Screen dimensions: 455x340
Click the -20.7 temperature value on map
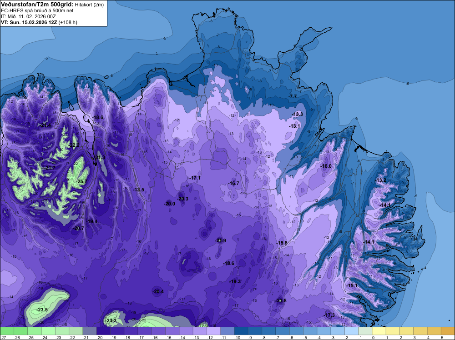coord(78,228)
